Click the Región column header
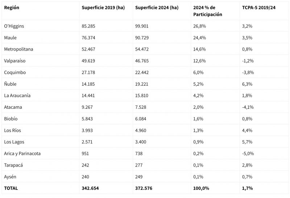290x198 pixels. click(x=12, y=8)
